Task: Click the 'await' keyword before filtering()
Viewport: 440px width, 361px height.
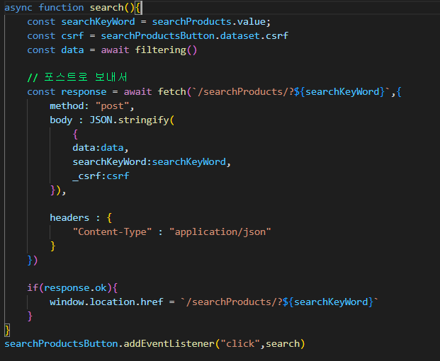Action: click(x=115, y=50)
